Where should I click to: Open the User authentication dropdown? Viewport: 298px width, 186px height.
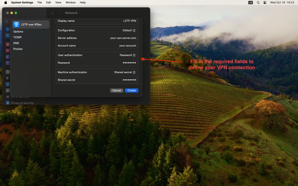127,55
